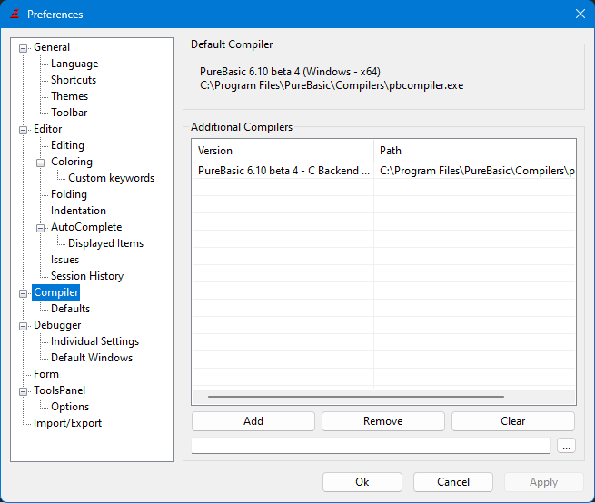
Task: Collapse the Coloring tree node
Action: (41, 162)
